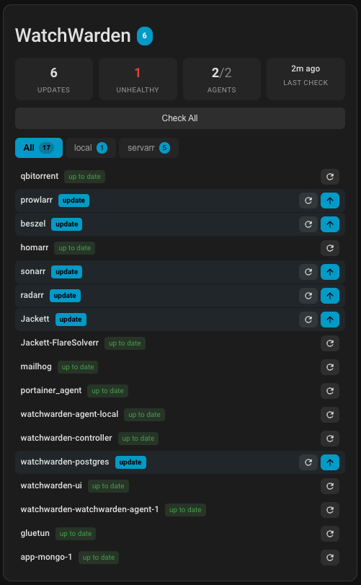This screenshot has width=361, height=585.
Task: Open the Unhealthy stat card
Action: coord(138,79)
